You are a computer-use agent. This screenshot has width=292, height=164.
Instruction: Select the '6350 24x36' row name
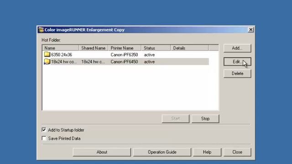click(x=62, y=55)
